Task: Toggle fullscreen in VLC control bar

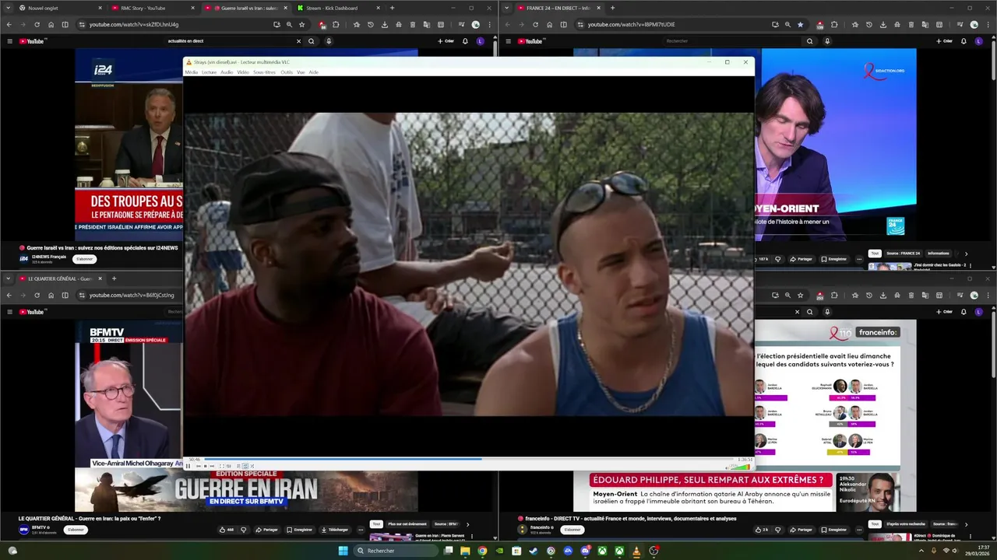Action: click(221, 466)
